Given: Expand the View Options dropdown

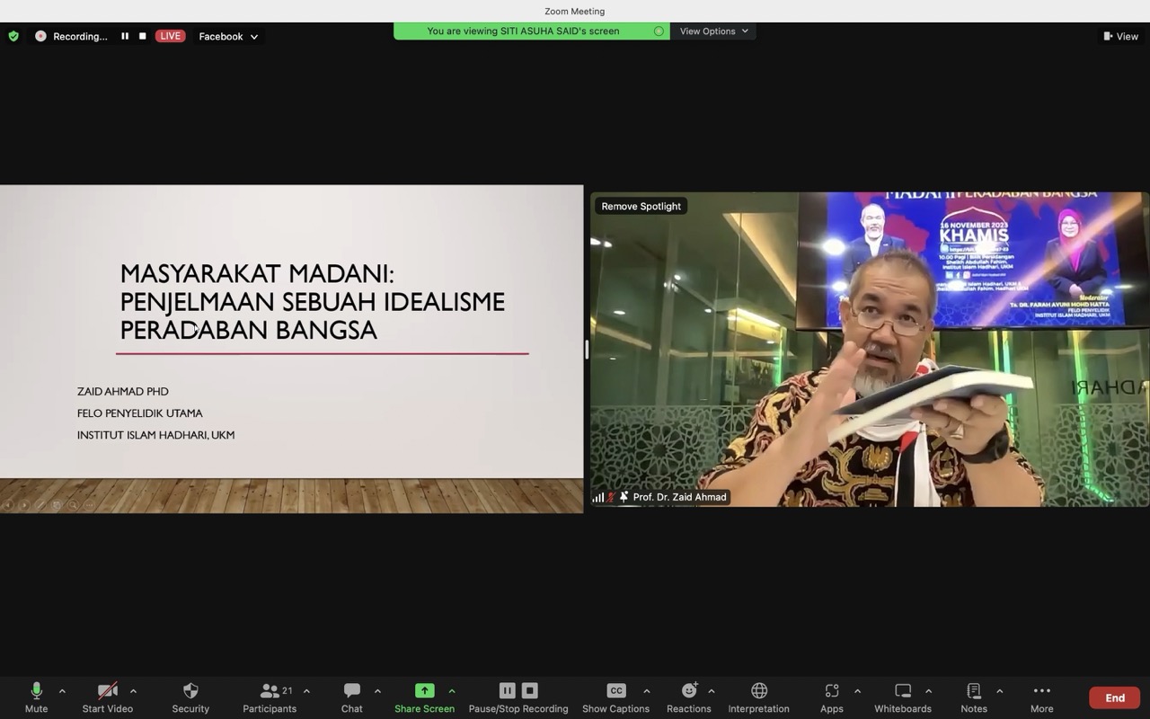Looking at the screenshot, I should pyautogui.click(x=714, y=31).
